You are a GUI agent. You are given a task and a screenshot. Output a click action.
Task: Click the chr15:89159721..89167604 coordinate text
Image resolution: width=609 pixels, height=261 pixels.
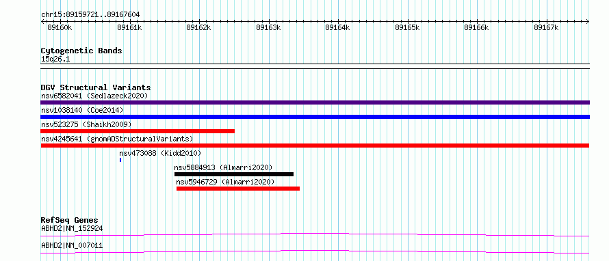[x=90, y=15]
